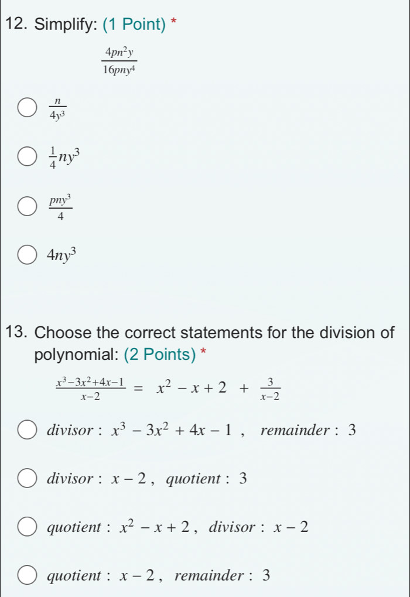This screenshot has height=597, width=410.
Task: Pick radio for quotient x−2, remainder 3
Action: pos(27,576)
